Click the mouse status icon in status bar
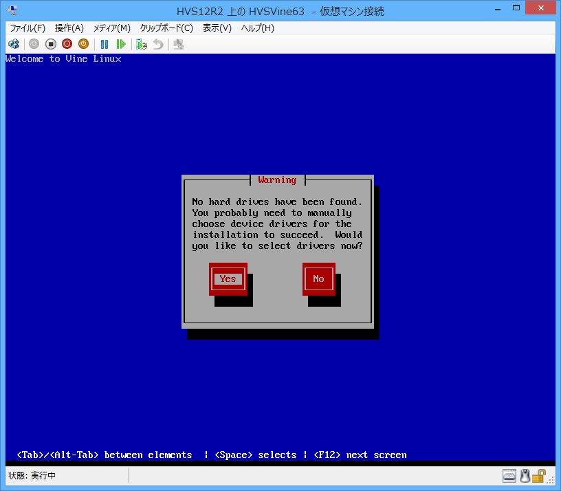 click(x=525, y=476)
